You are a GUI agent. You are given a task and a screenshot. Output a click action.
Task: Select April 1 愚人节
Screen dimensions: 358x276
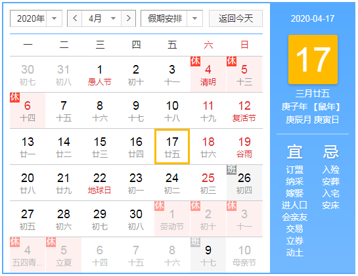pyautogui.click(x=100, y=74)
